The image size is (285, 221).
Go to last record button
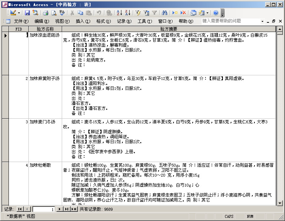67,209
